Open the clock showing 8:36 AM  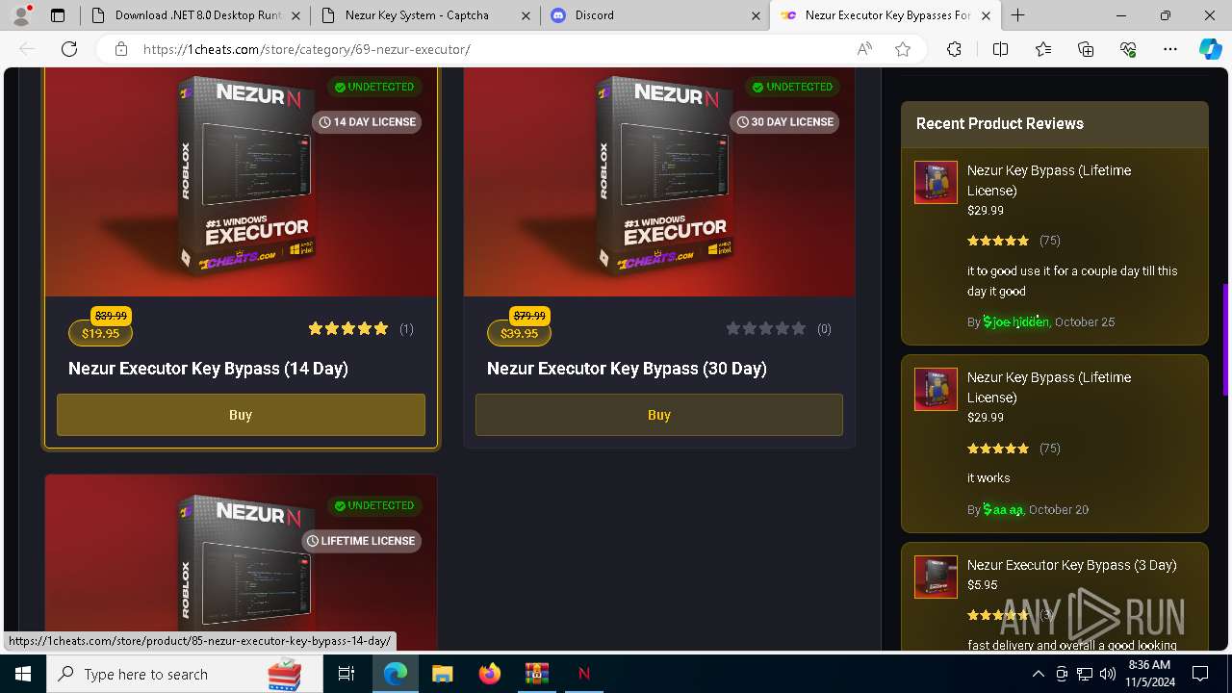pos(1149,674)
